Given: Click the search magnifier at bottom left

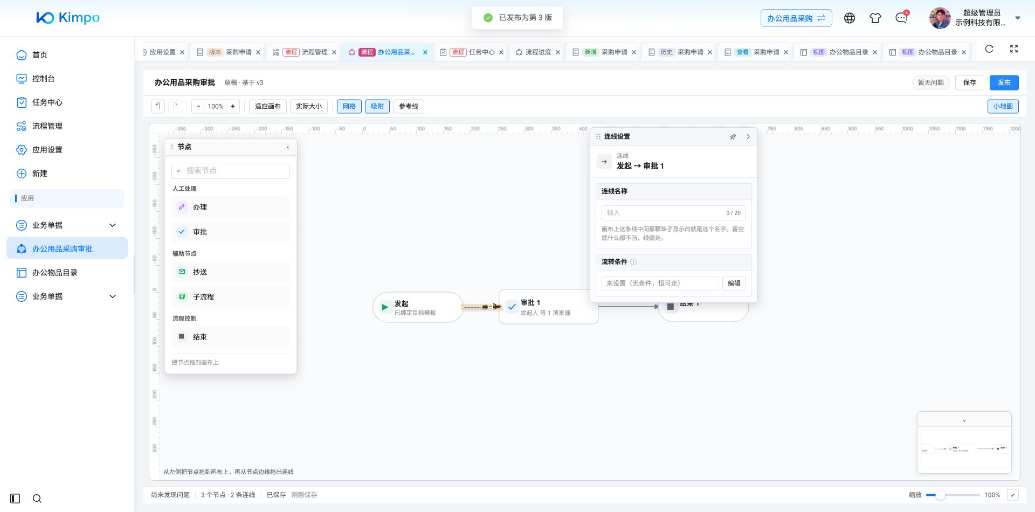Looking at the screenshot, I should pyautogui.click(x=37, y=499).
